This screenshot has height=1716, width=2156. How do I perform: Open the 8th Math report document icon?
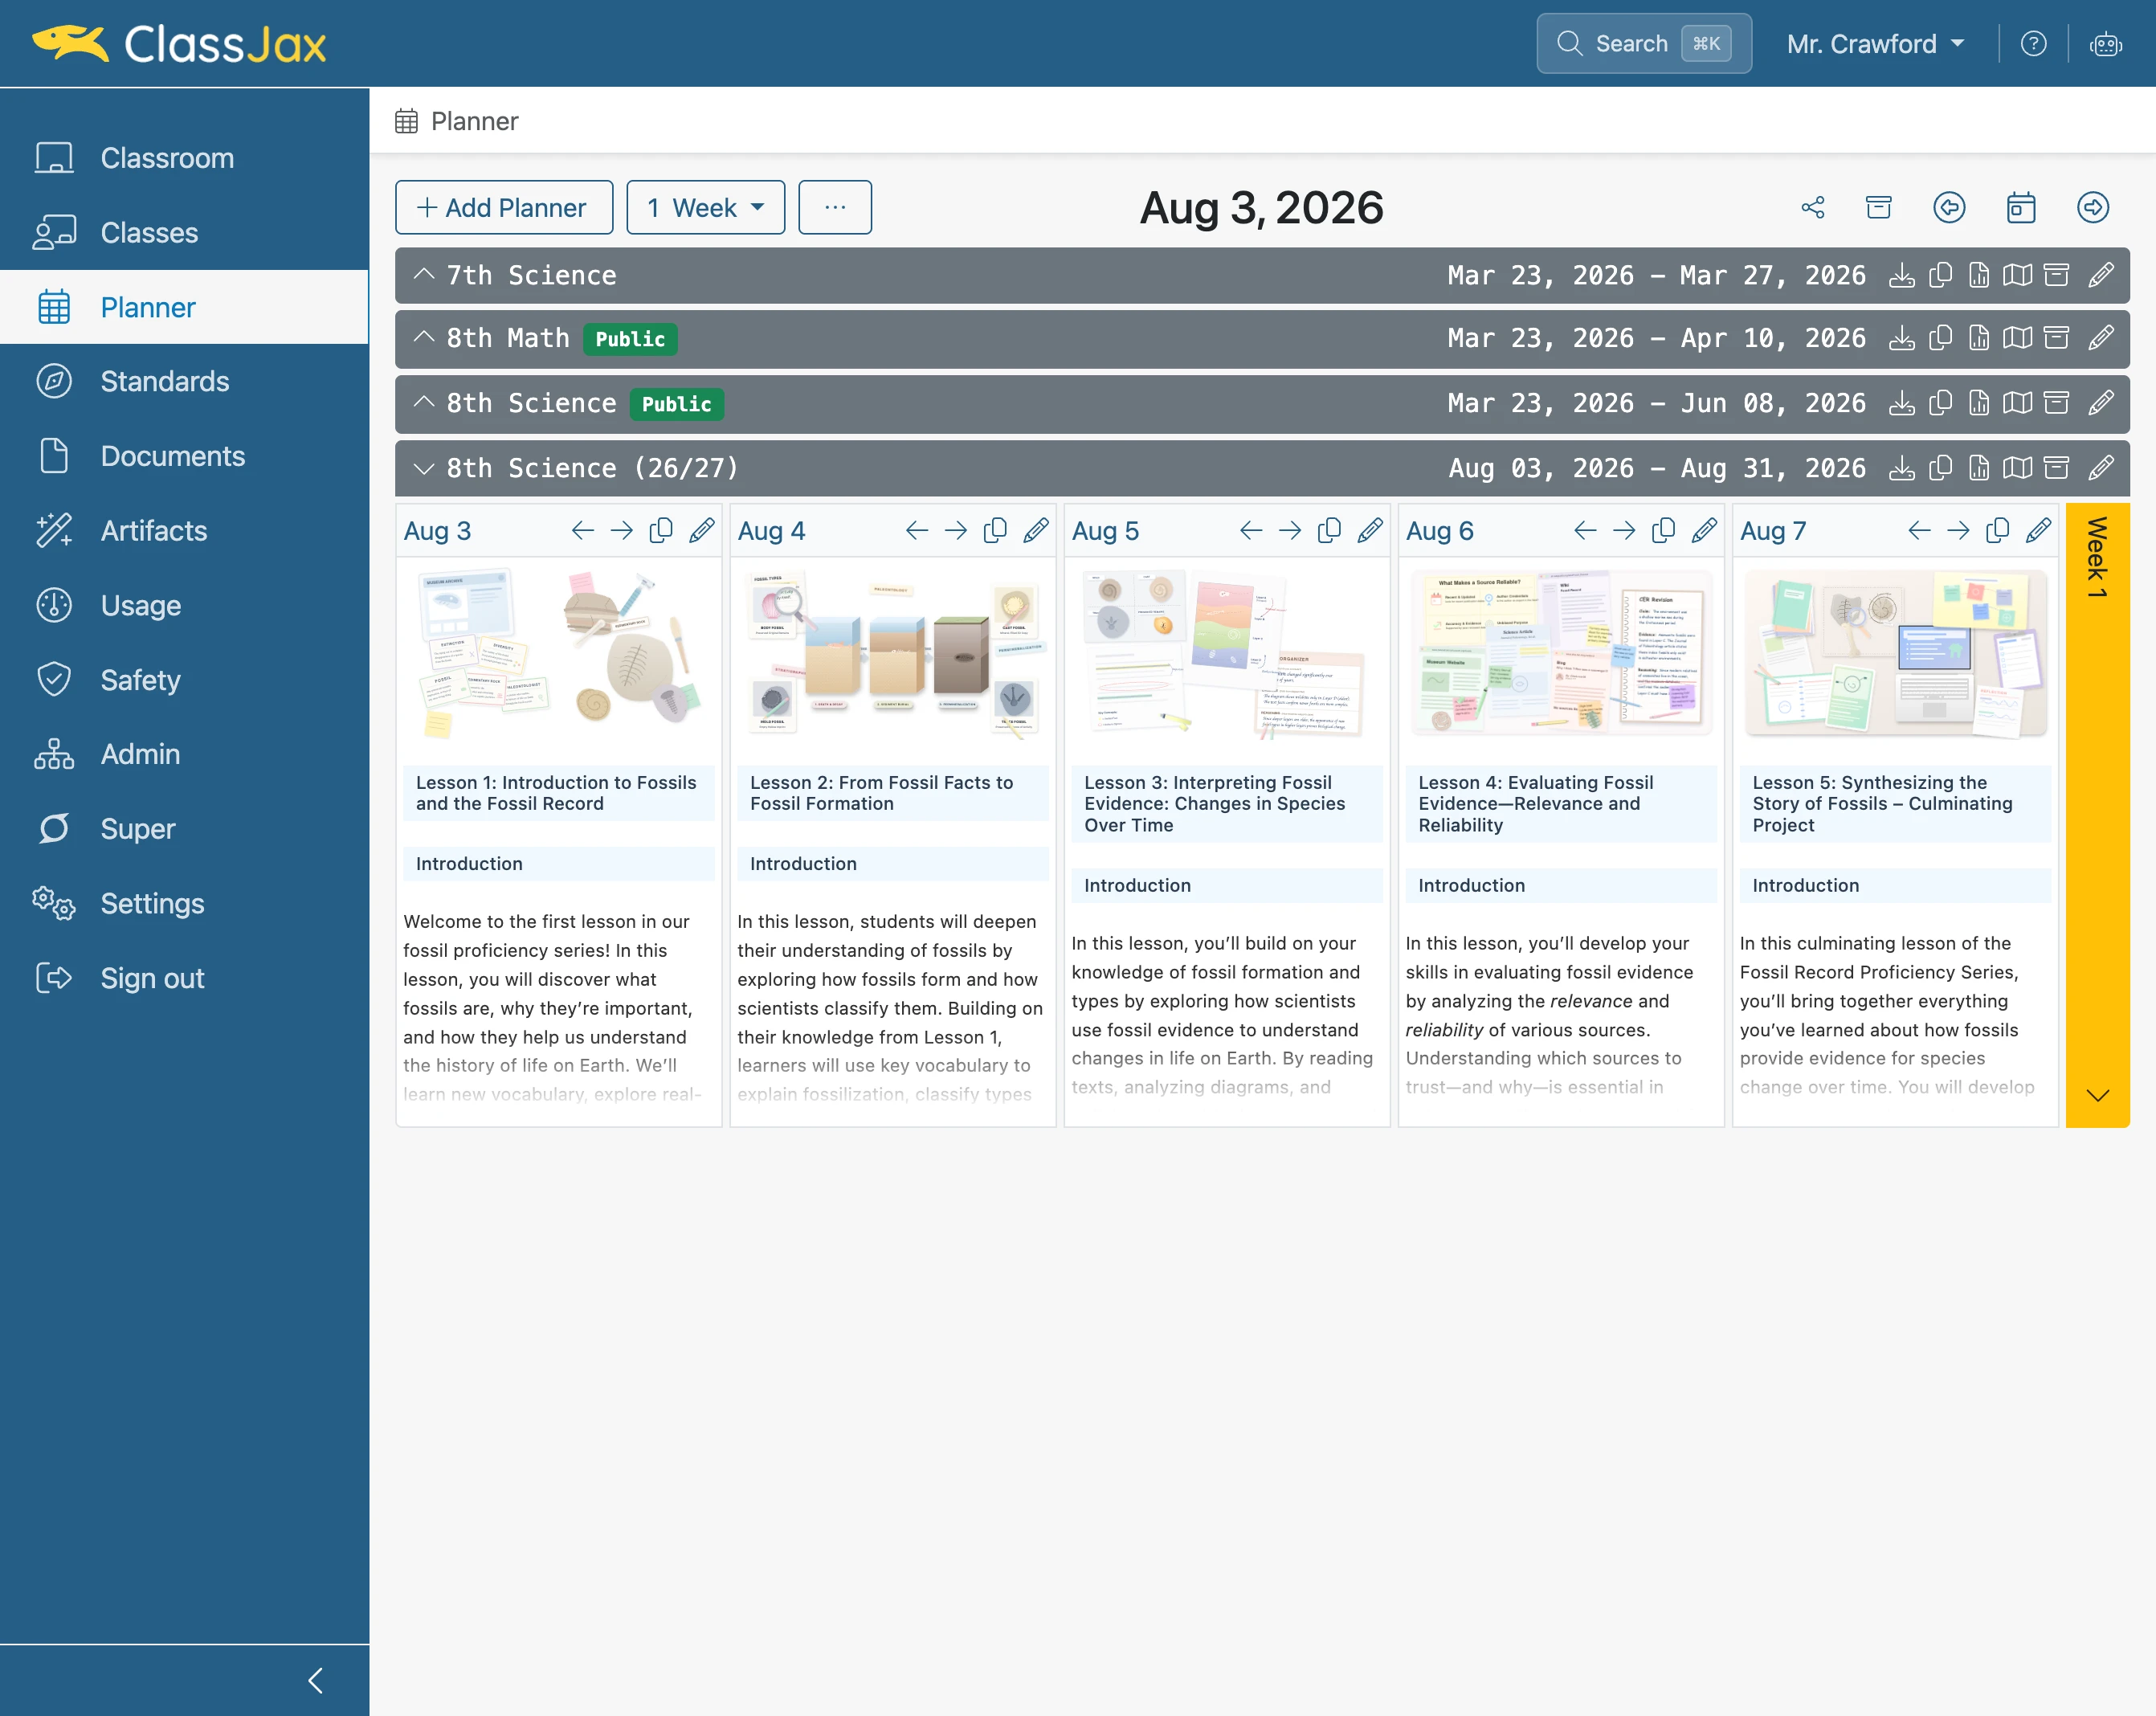pyautogui.click(x=1979, y=338)
